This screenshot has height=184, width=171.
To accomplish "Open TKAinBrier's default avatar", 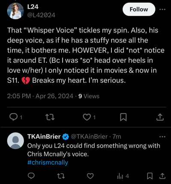I will (x=15, y=141).
